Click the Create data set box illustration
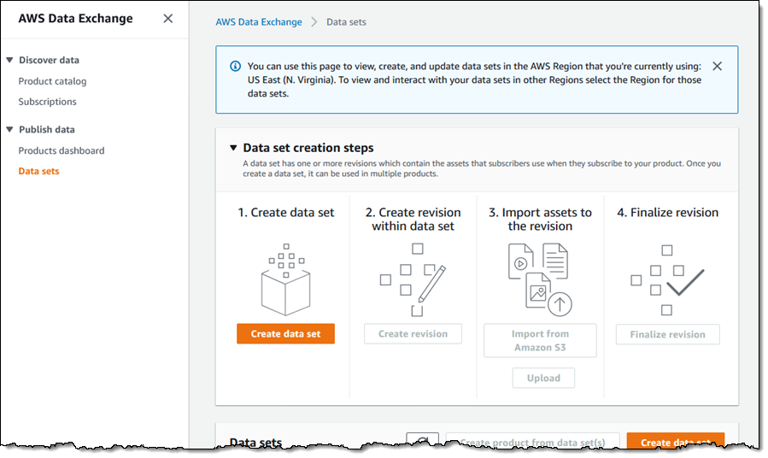768x458 pixels. 285,279
